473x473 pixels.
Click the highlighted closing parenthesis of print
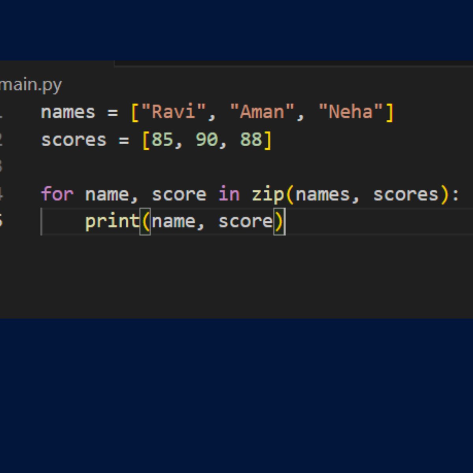tap(279, 222)
